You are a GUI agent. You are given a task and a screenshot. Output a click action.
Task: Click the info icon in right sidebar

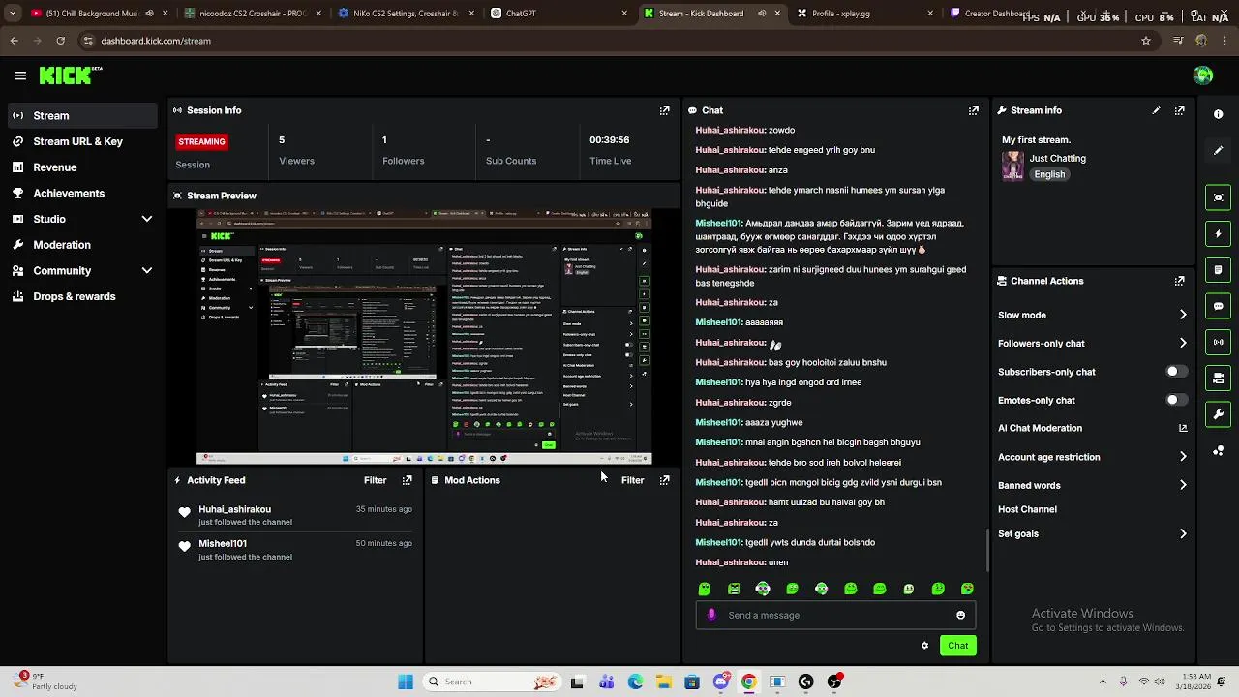point(1219,114)
